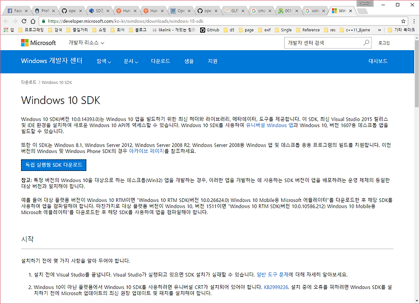This screenshot has width=420, height=304.
Task: Click the vertical scrollbar thumb
Action: (x=416, y=74)
